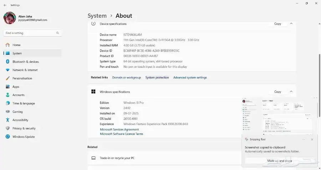
Task: Open Accounts settings
Action: point(32,95)
